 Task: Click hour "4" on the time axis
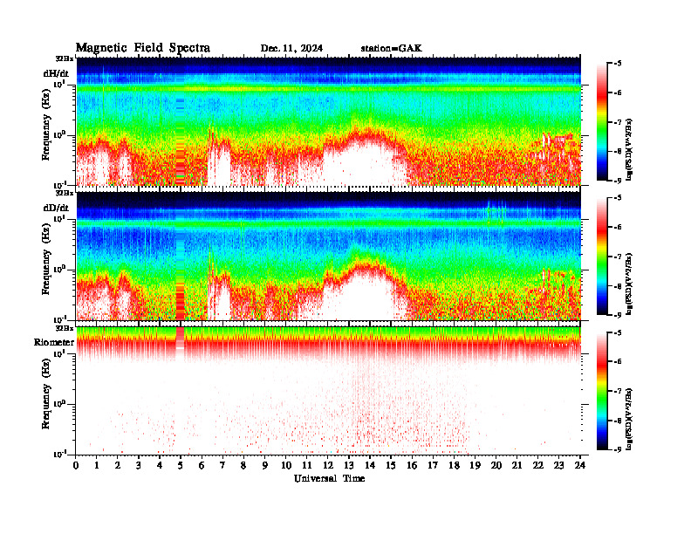[160, 465]
